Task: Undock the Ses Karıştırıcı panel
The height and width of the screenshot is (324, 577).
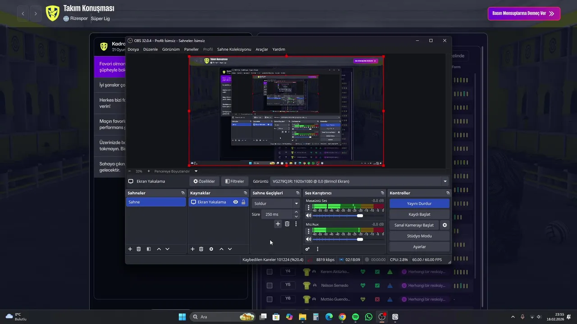Action: [x=383, y=193]
